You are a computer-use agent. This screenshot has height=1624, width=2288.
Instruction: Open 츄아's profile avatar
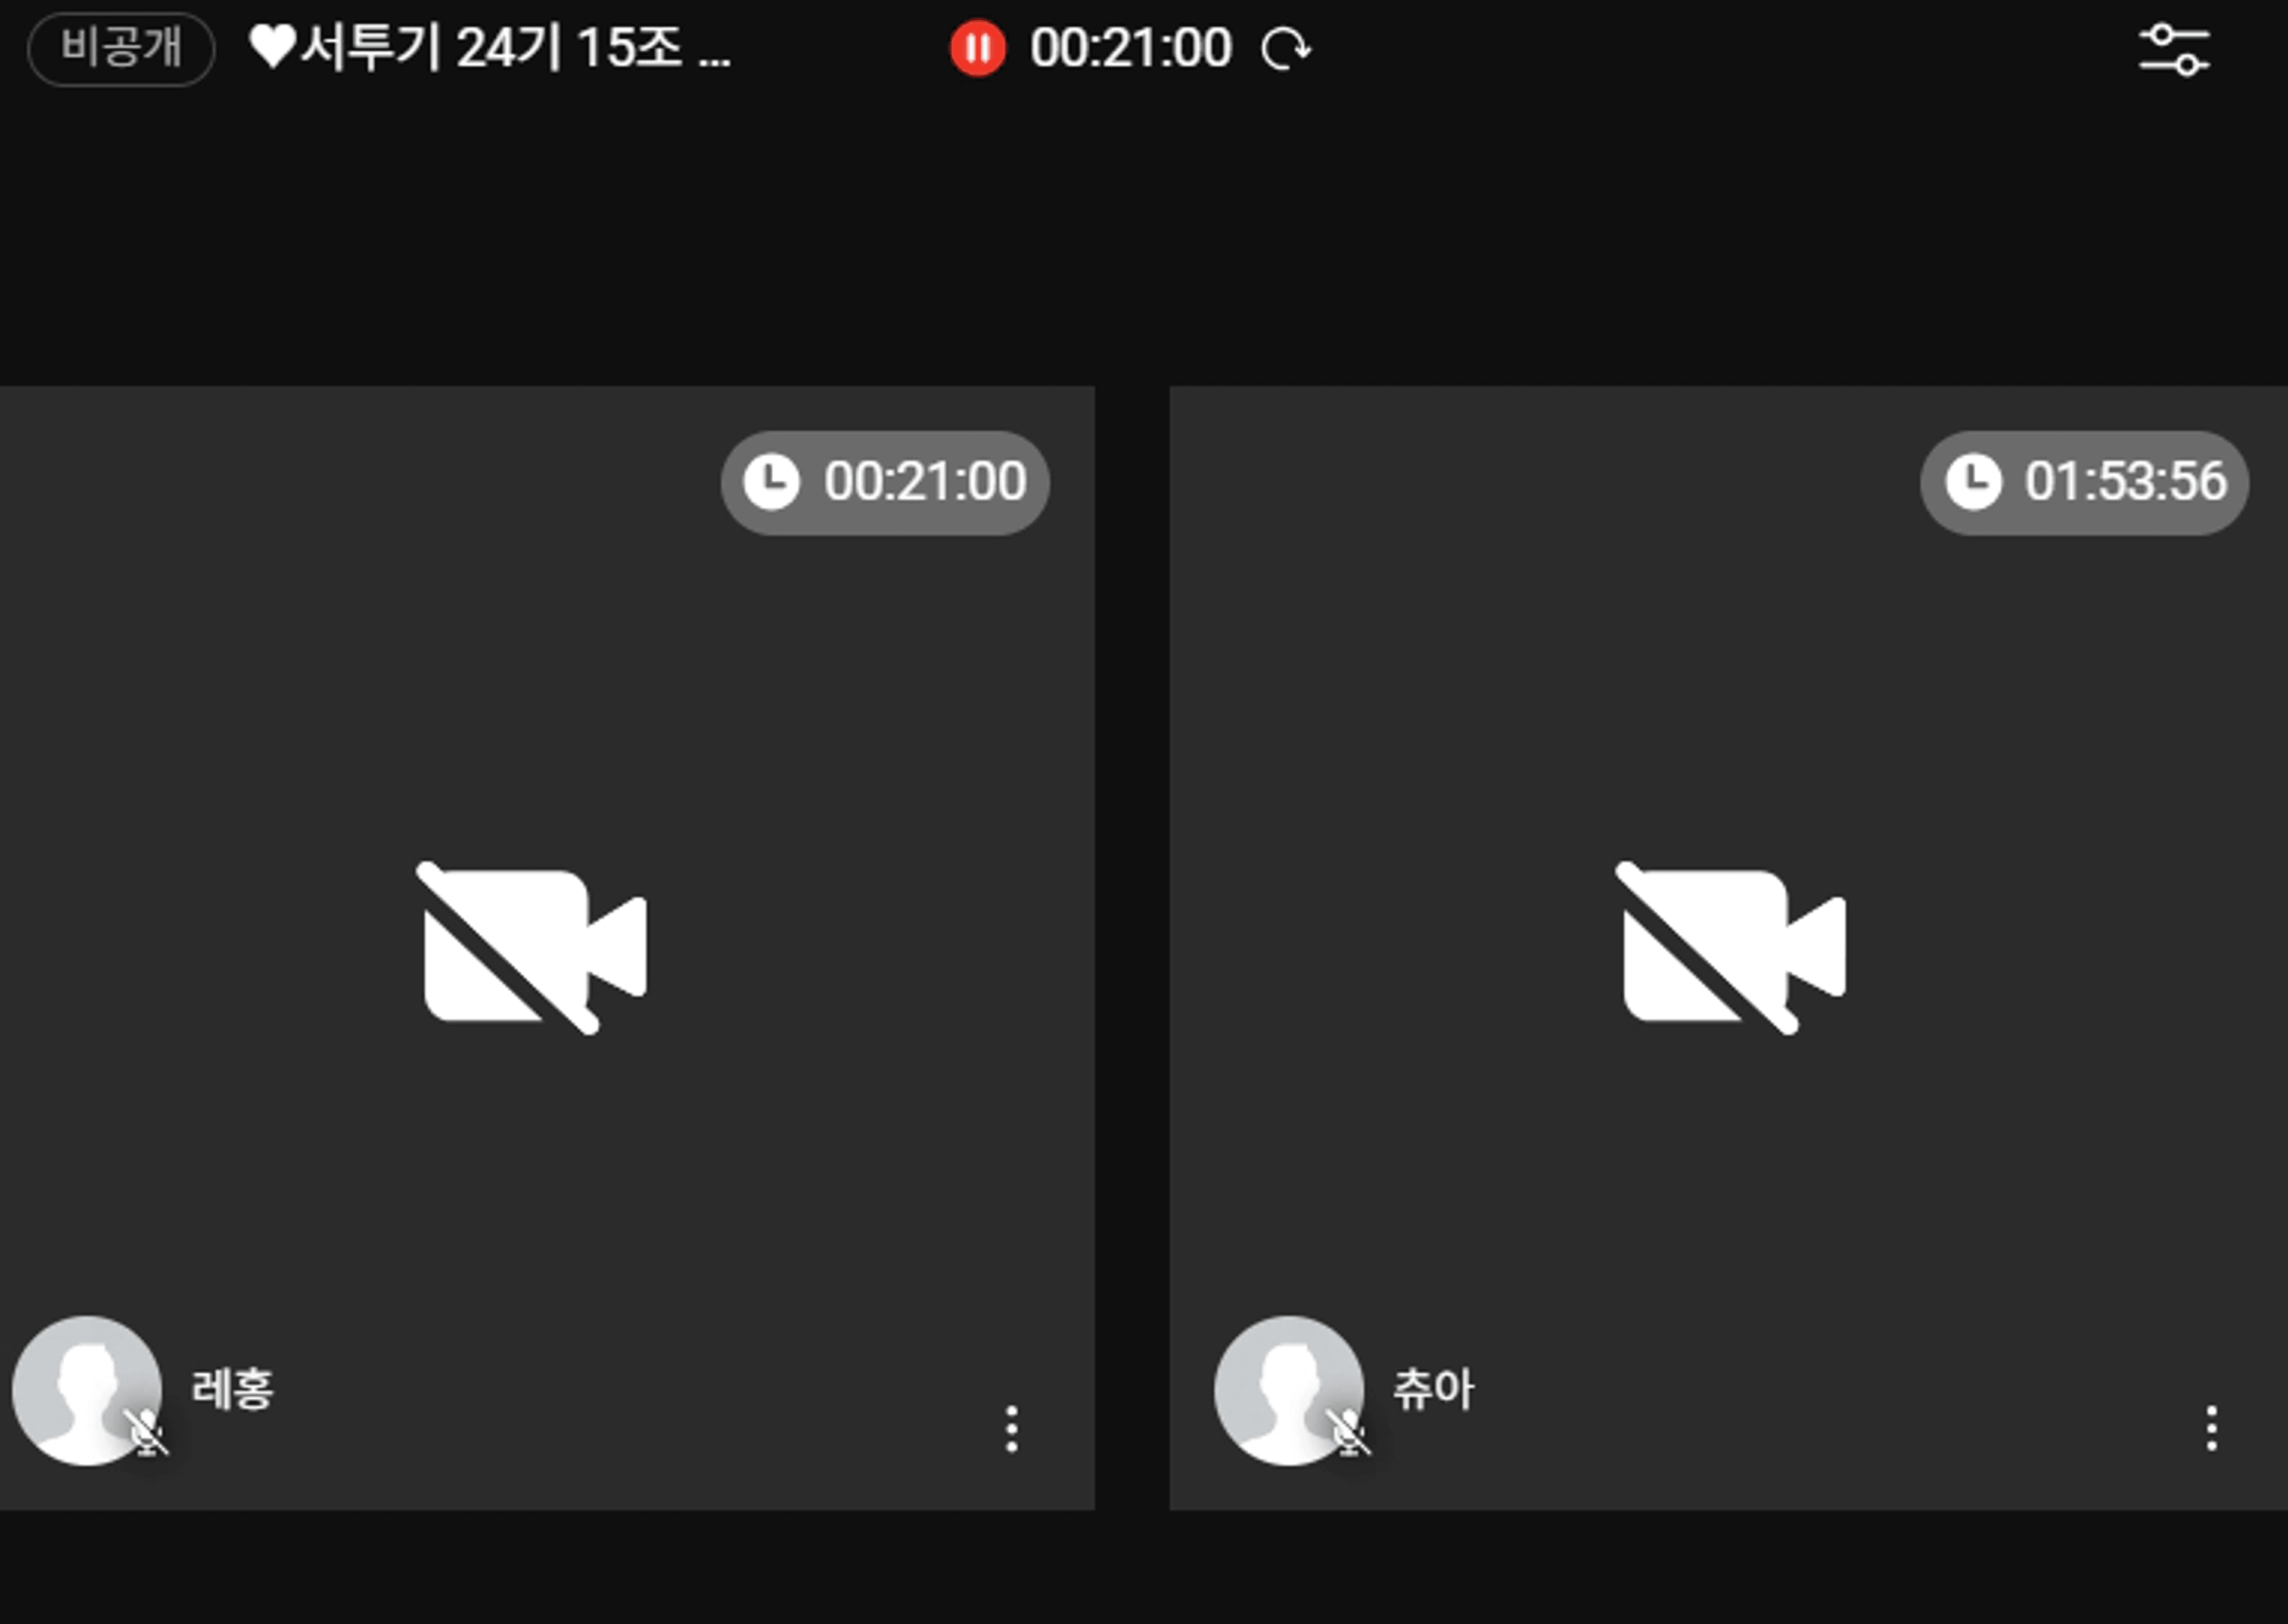pyautogui.click(x=1289, y=1390)
